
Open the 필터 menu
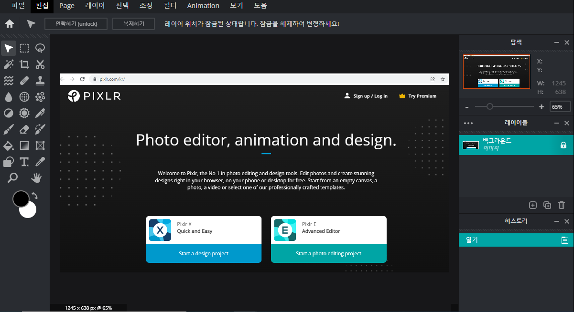170,6
